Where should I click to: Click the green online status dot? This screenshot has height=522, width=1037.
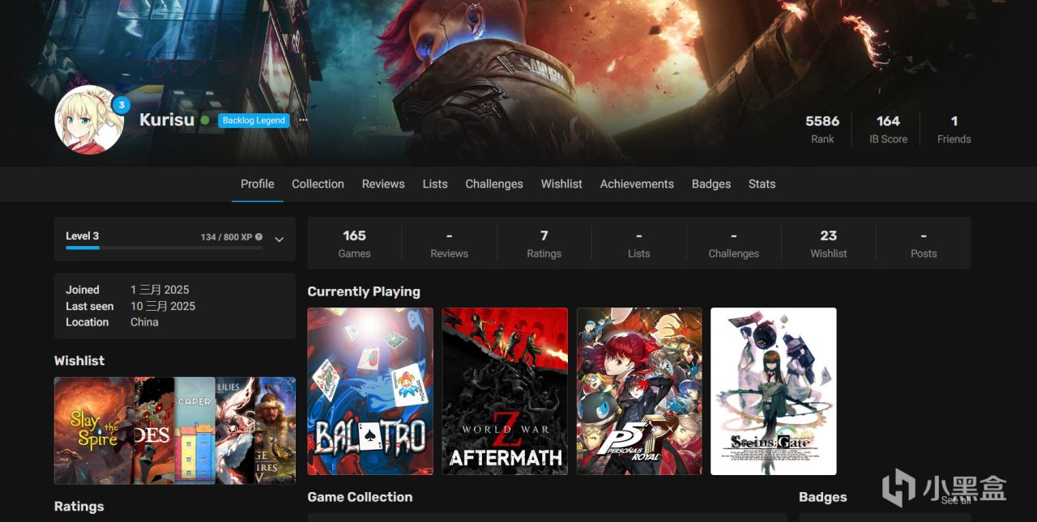coord(205,120)
